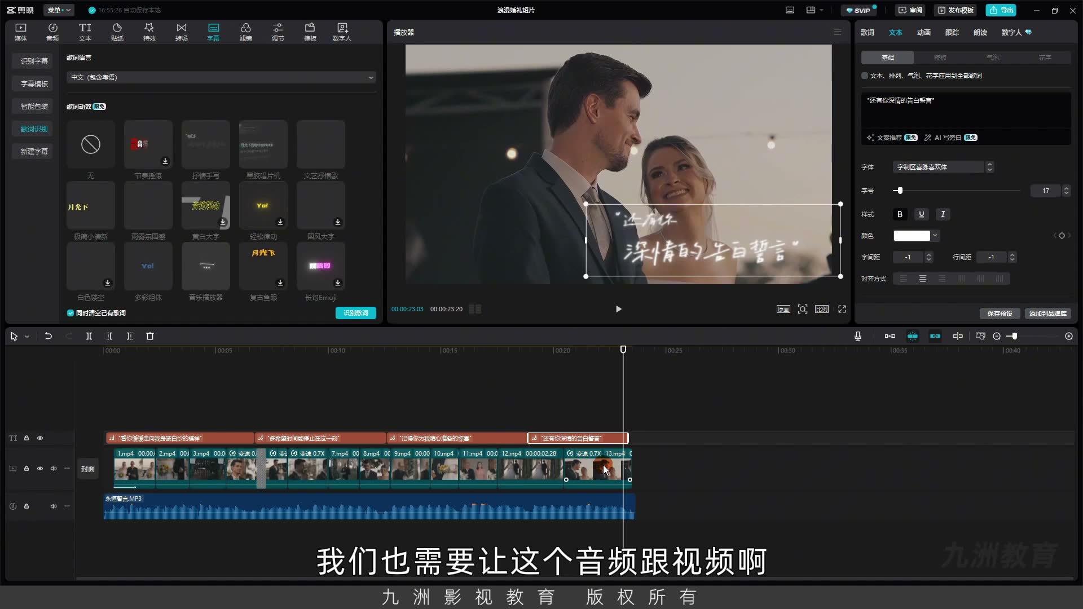Switch to the 动画 tab
1083x609 pixels.
tap(924, 32)
